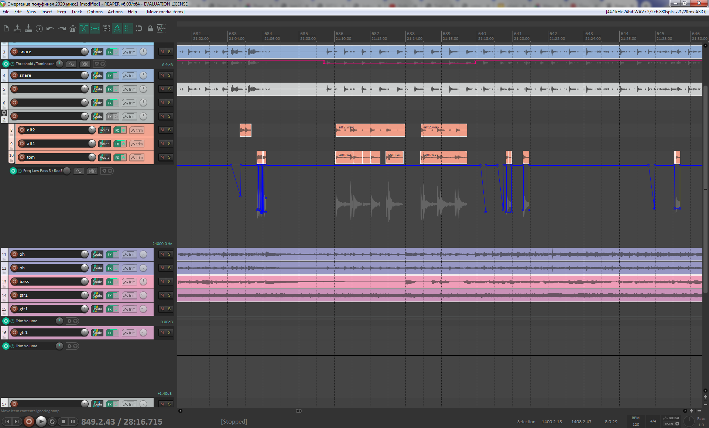Click trim envelope button on track 14 gtr1
The height and width of the screenshot is (428, 709).
click(x=129, y=295)
